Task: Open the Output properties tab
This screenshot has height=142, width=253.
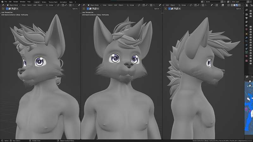Action: pyautogui.click(x=247, y=18)
